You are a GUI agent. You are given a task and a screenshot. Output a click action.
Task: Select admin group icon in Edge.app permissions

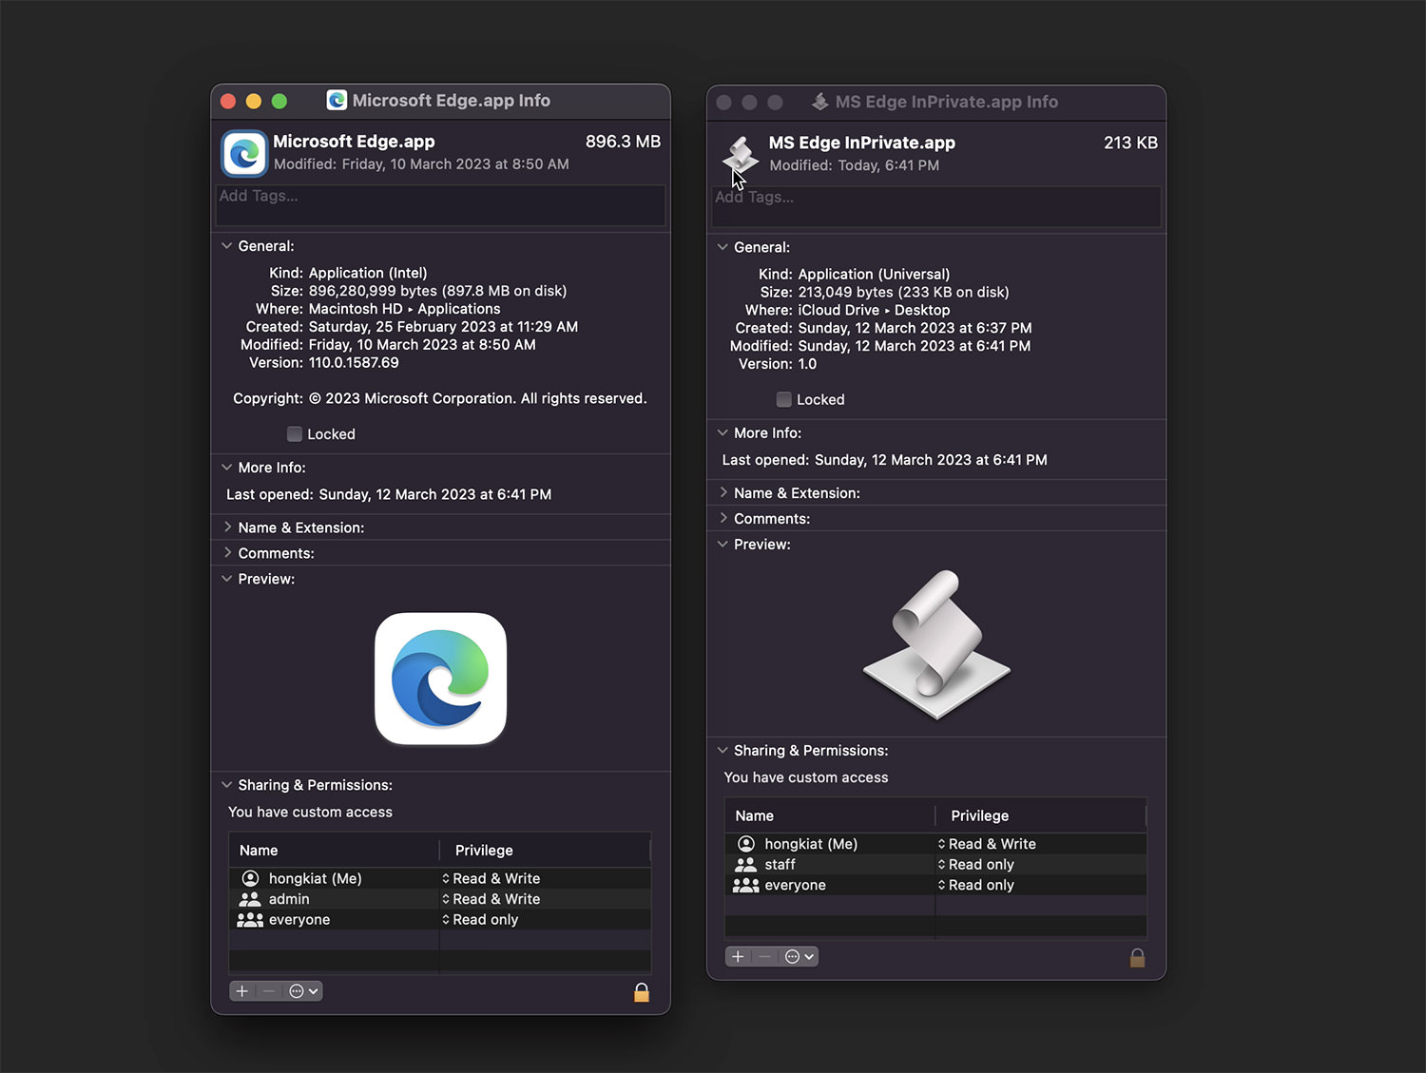pos(250,899)
